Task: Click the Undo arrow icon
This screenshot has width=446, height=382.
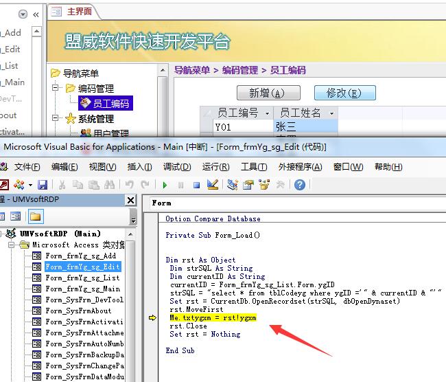Action: coord(130,186)
